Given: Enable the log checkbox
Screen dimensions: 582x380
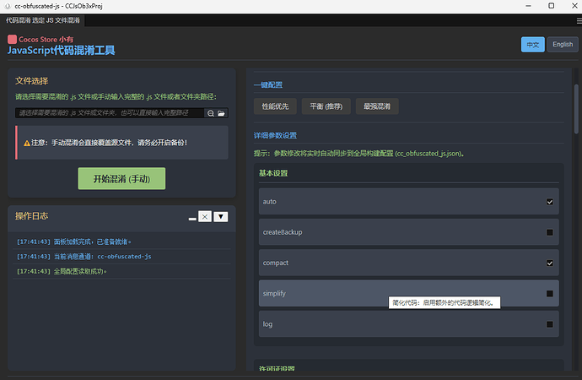Looking at the screenshot, I should [550, 324].
